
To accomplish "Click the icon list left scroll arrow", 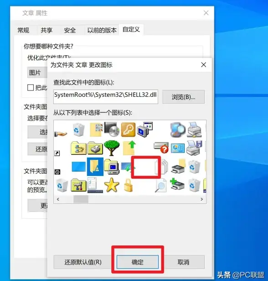I will 58,199.
